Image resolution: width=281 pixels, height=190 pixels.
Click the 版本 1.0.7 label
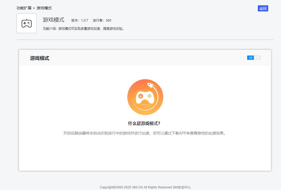point(79,20)
